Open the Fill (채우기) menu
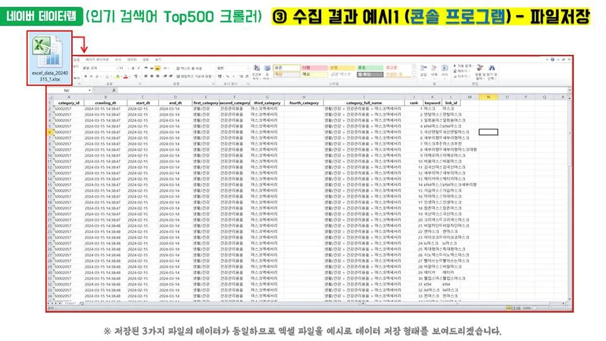The image size is (606, 341). pos(461,71)
